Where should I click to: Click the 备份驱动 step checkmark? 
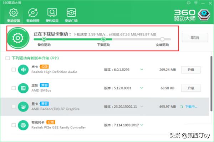click(44, 39)
